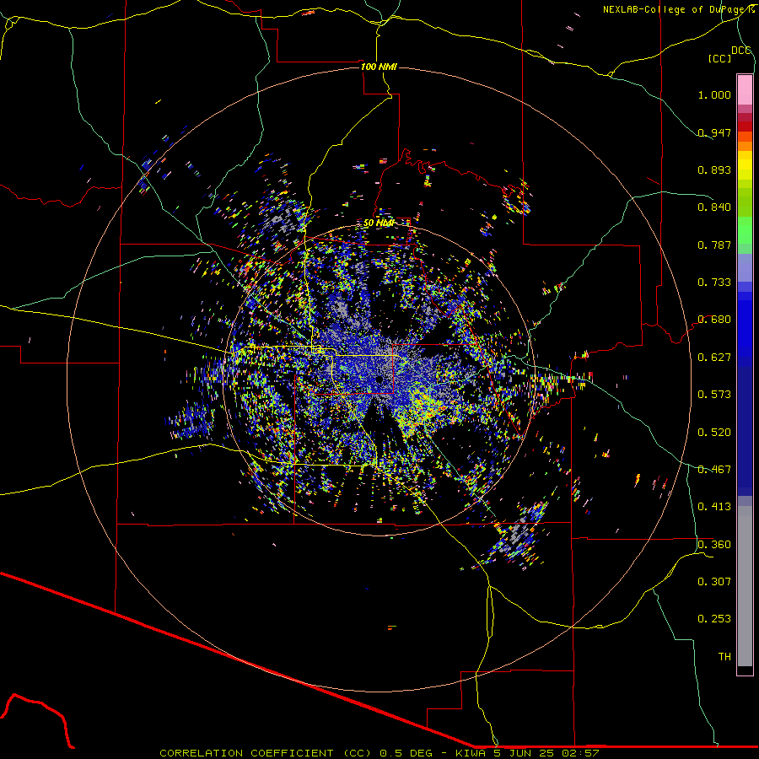Click the black radar site dot at center

[379, 380]
